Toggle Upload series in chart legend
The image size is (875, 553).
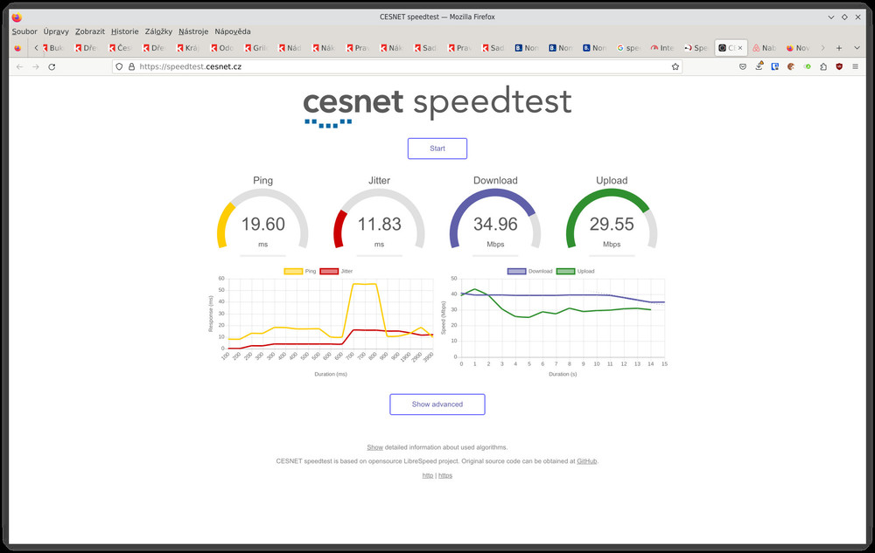point(576,271)
